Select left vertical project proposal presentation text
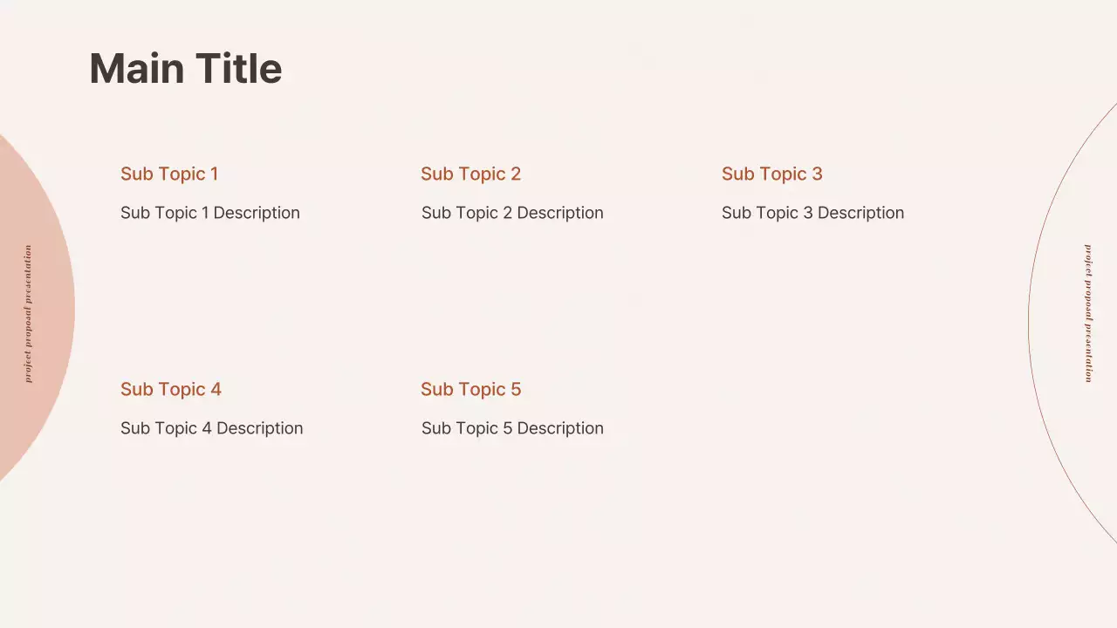The height and width of the screenshot is (628, 1117). [x=28, y=313]
